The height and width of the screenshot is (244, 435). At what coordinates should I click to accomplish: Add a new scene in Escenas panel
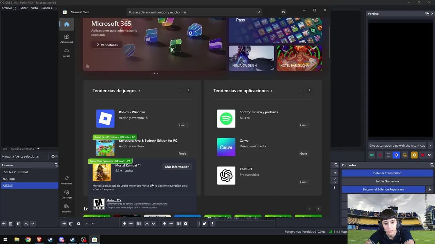(4, 224)
